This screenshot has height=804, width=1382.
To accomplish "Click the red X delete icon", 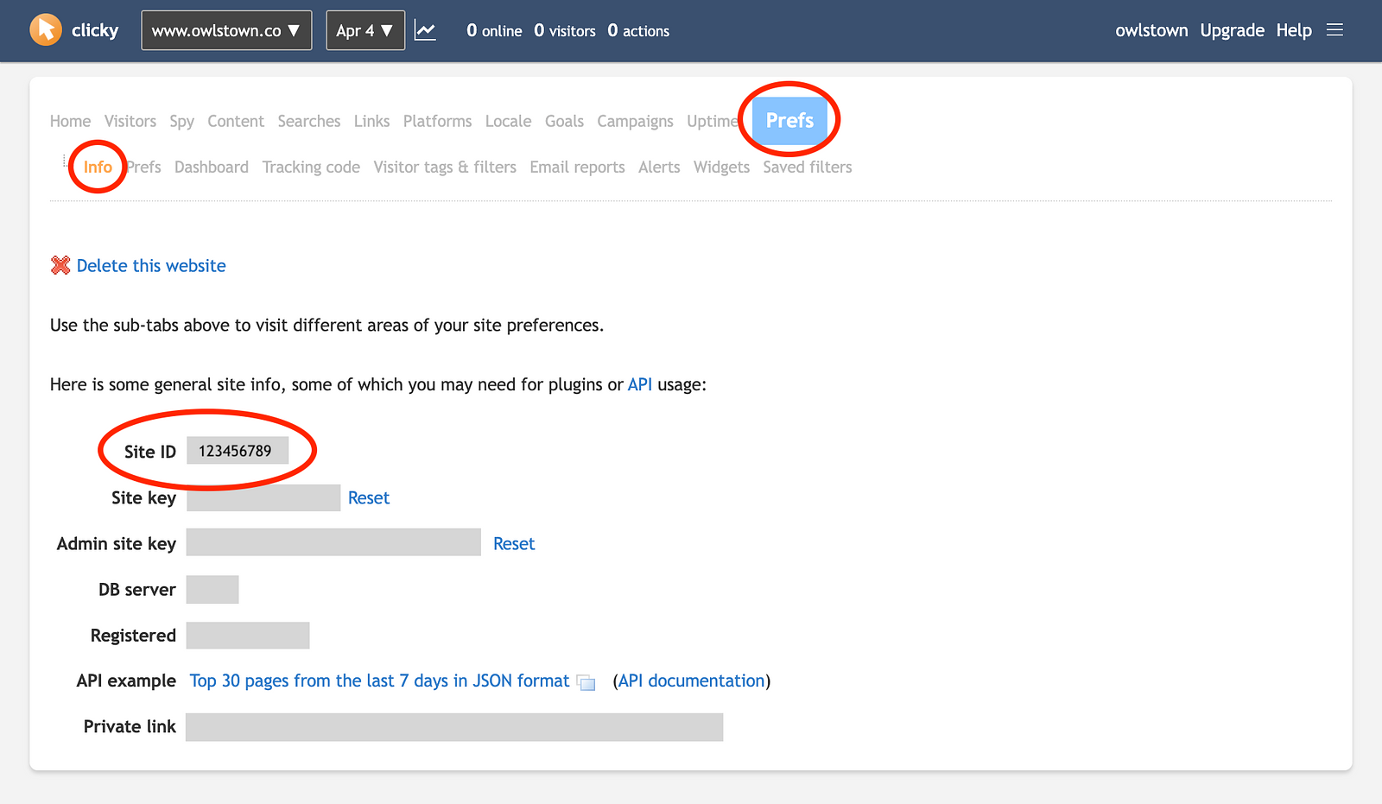I will point(60,265).
